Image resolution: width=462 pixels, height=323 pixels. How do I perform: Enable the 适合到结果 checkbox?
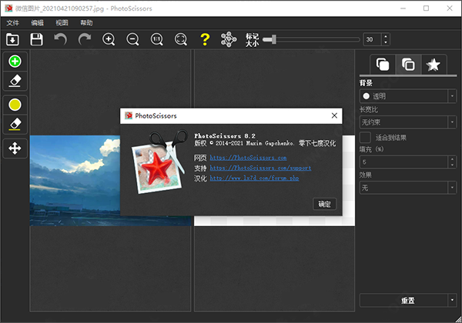click(367, 136)
